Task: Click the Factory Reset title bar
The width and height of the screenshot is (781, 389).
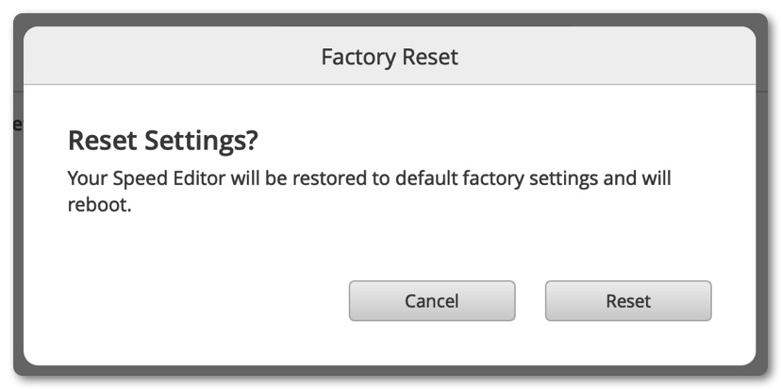Action: coord(390,57)
